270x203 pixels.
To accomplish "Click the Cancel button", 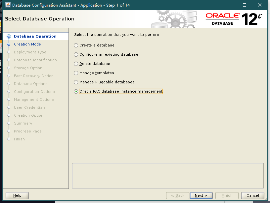I will point(252,195).
